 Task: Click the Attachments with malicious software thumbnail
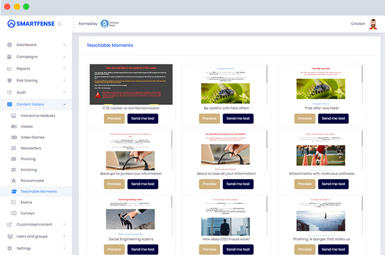click(321, 155)
